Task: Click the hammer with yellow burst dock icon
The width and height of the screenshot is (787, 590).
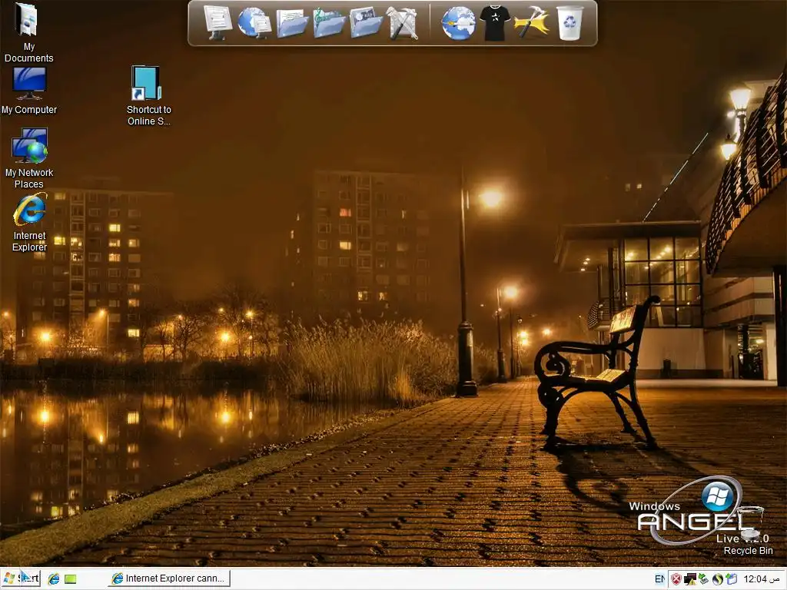Action: tap(532, 23)
